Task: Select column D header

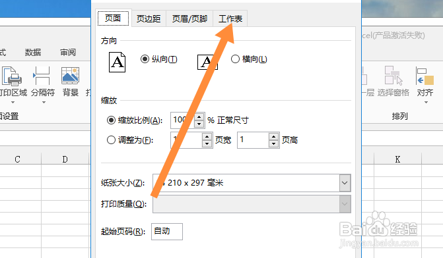Action: pyautogui.click(x=65, y=159)
